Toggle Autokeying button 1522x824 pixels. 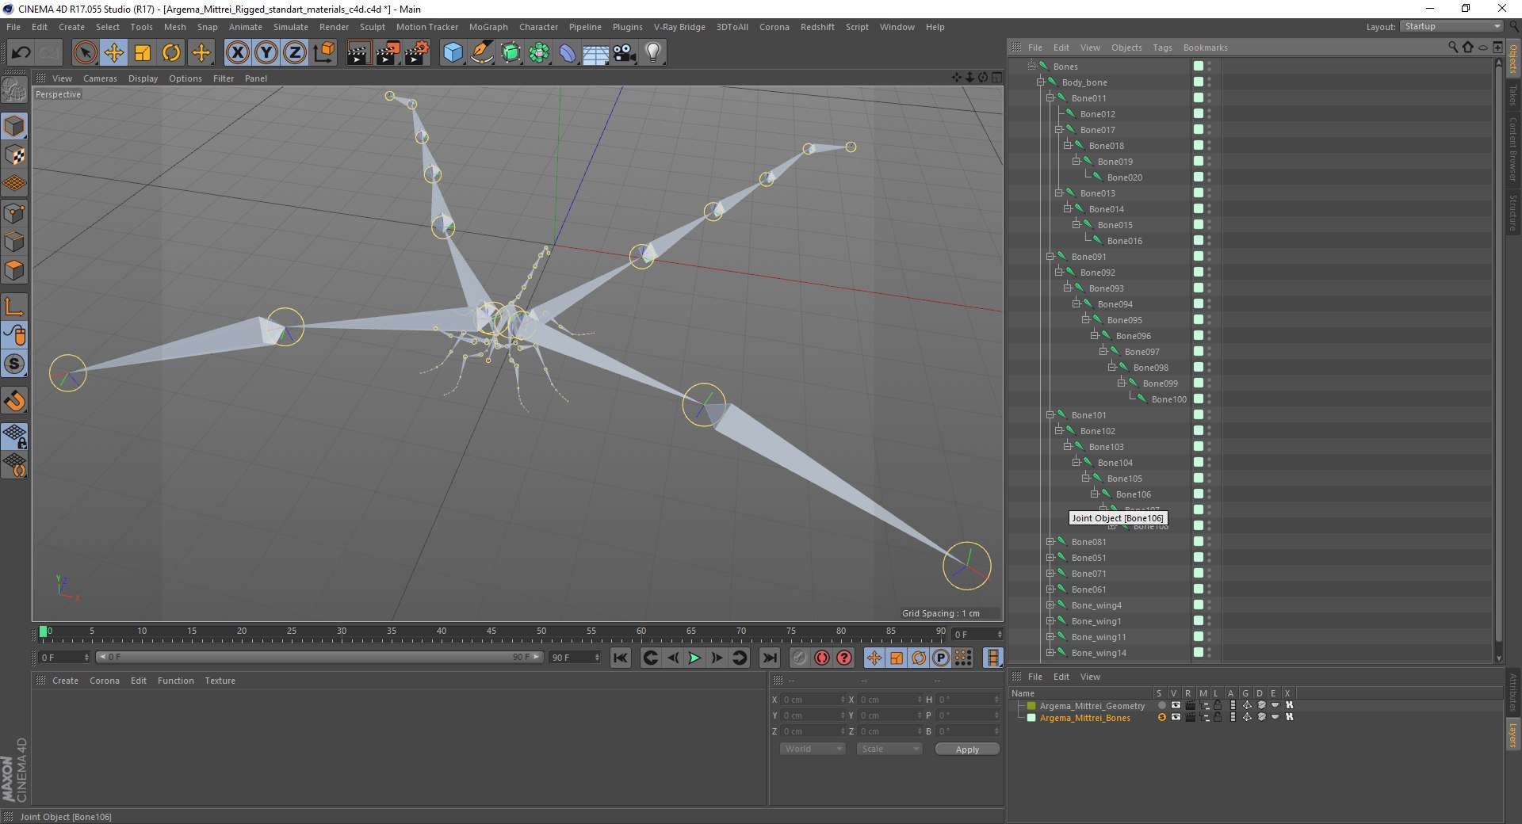(822, 658)
